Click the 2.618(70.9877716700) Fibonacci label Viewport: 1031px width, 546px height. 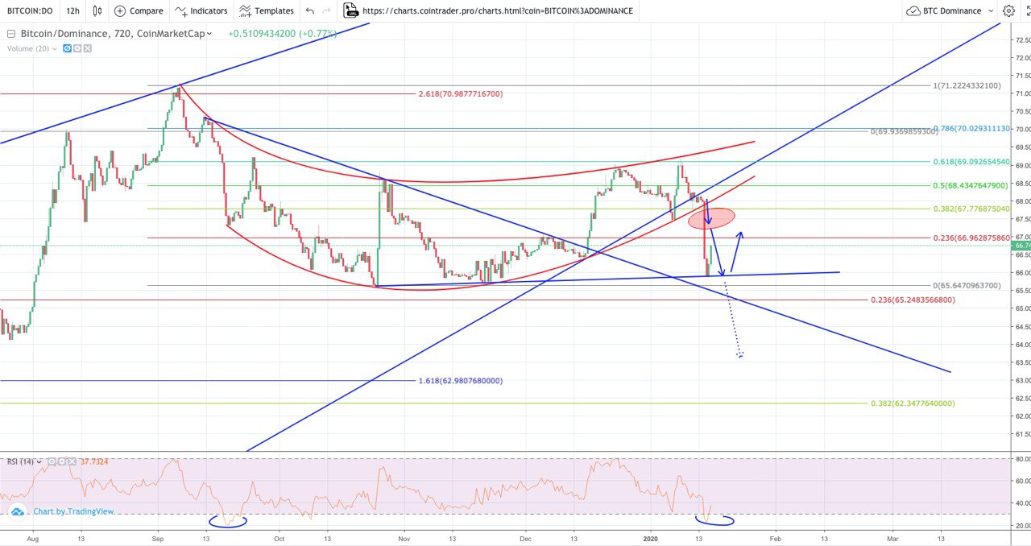461,94
